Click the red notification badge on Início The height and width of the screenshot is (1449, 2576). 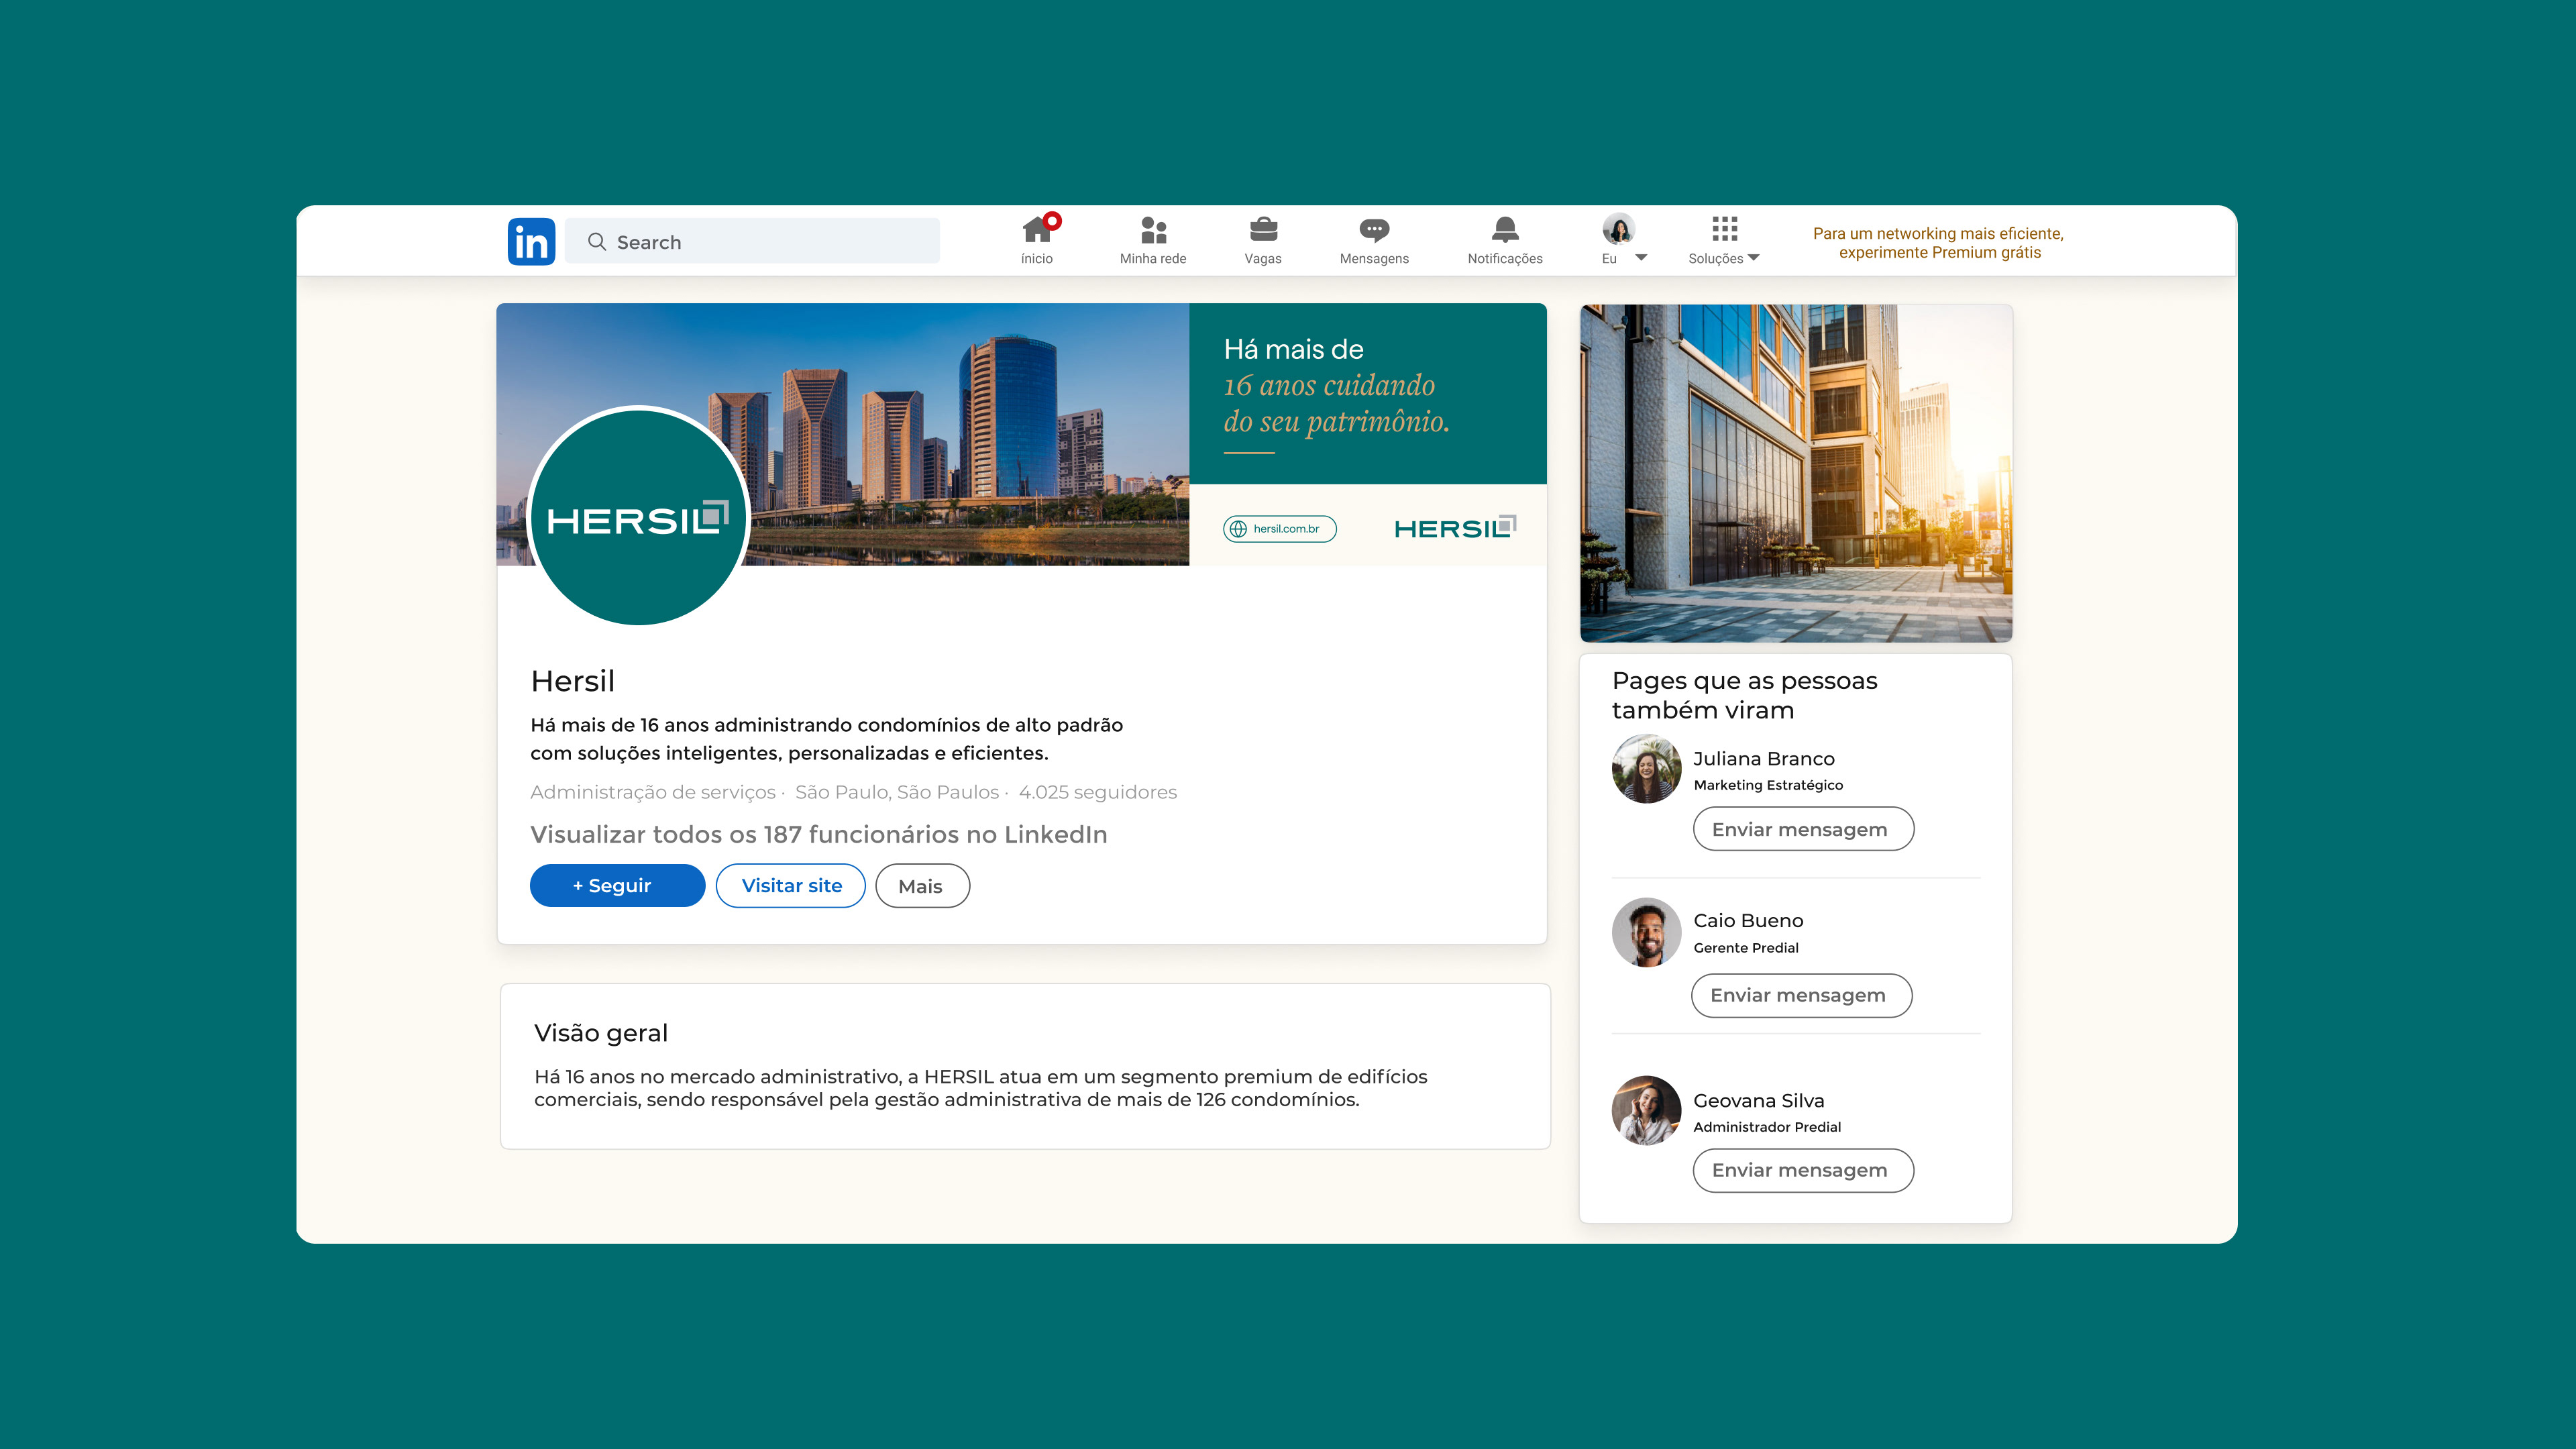[x=1052, y=220]
